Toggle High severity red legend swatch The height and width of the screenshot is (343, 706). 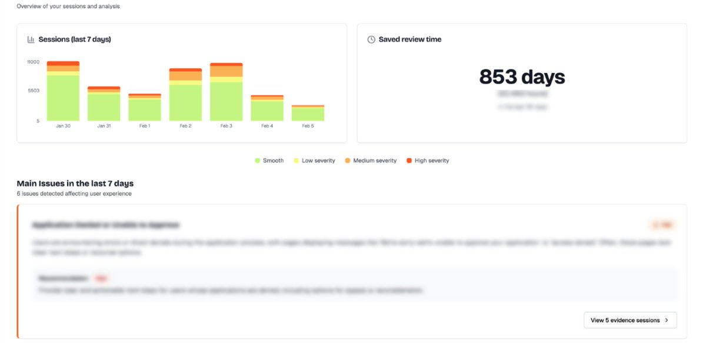click(x=409, y=161)
